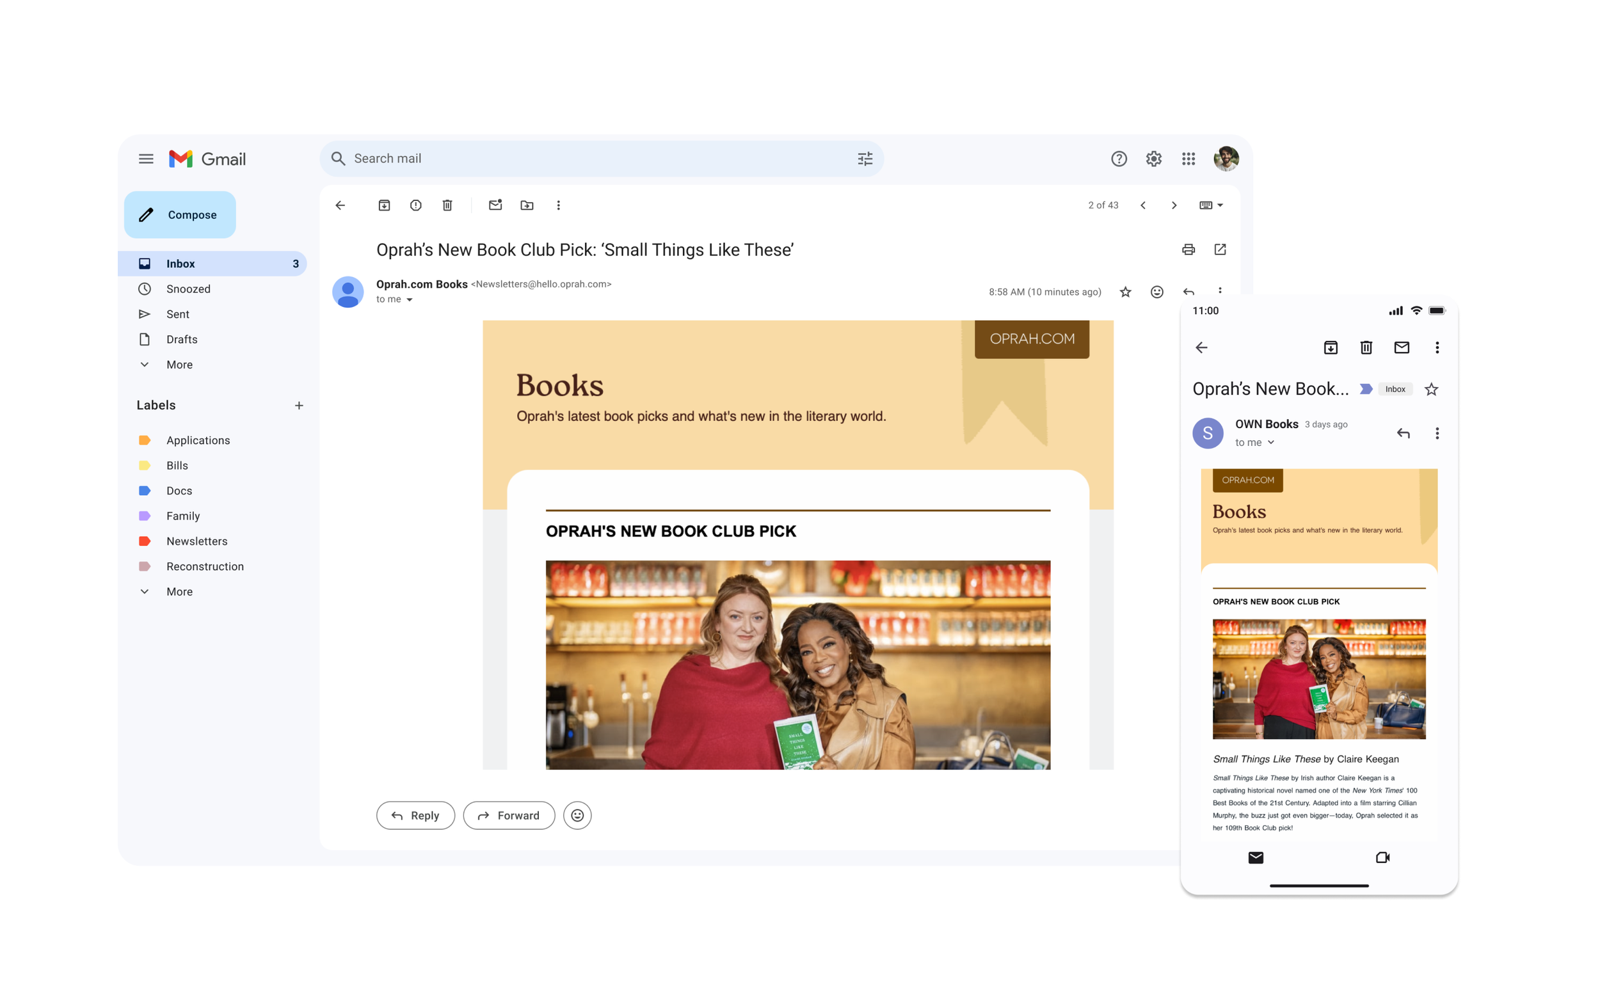The height and width of the screenshot is (984, 1600).
Task: Click the orange Applications label color tag
Action: tap(145, 441)
